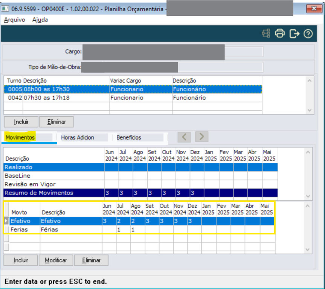Click Resumo de Movimentos Dez 2024 cell
Viewport: 325px width, 289px height.
(197, 193)
